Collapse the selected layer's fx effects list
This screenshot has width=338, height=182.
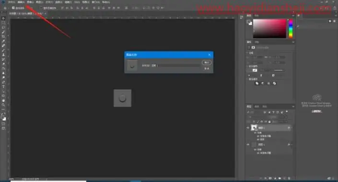click(x=291, y=128)
